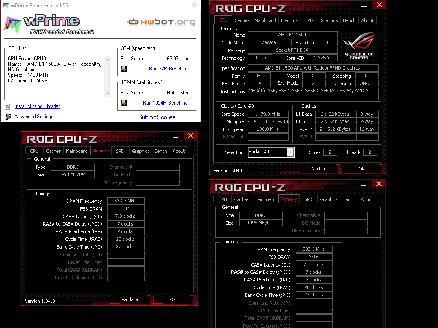Click CAS# Latency value in bottom-right window
438x328 pixels.
pos(314,264)
